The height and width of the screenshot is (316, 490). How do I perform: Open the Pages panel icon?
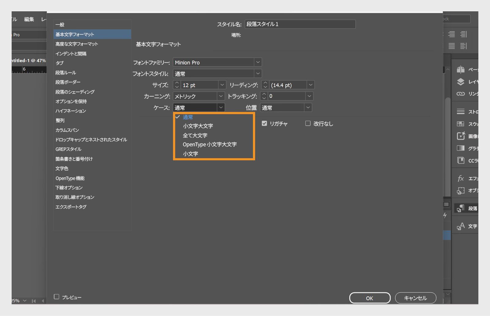(x=461, y=69)
